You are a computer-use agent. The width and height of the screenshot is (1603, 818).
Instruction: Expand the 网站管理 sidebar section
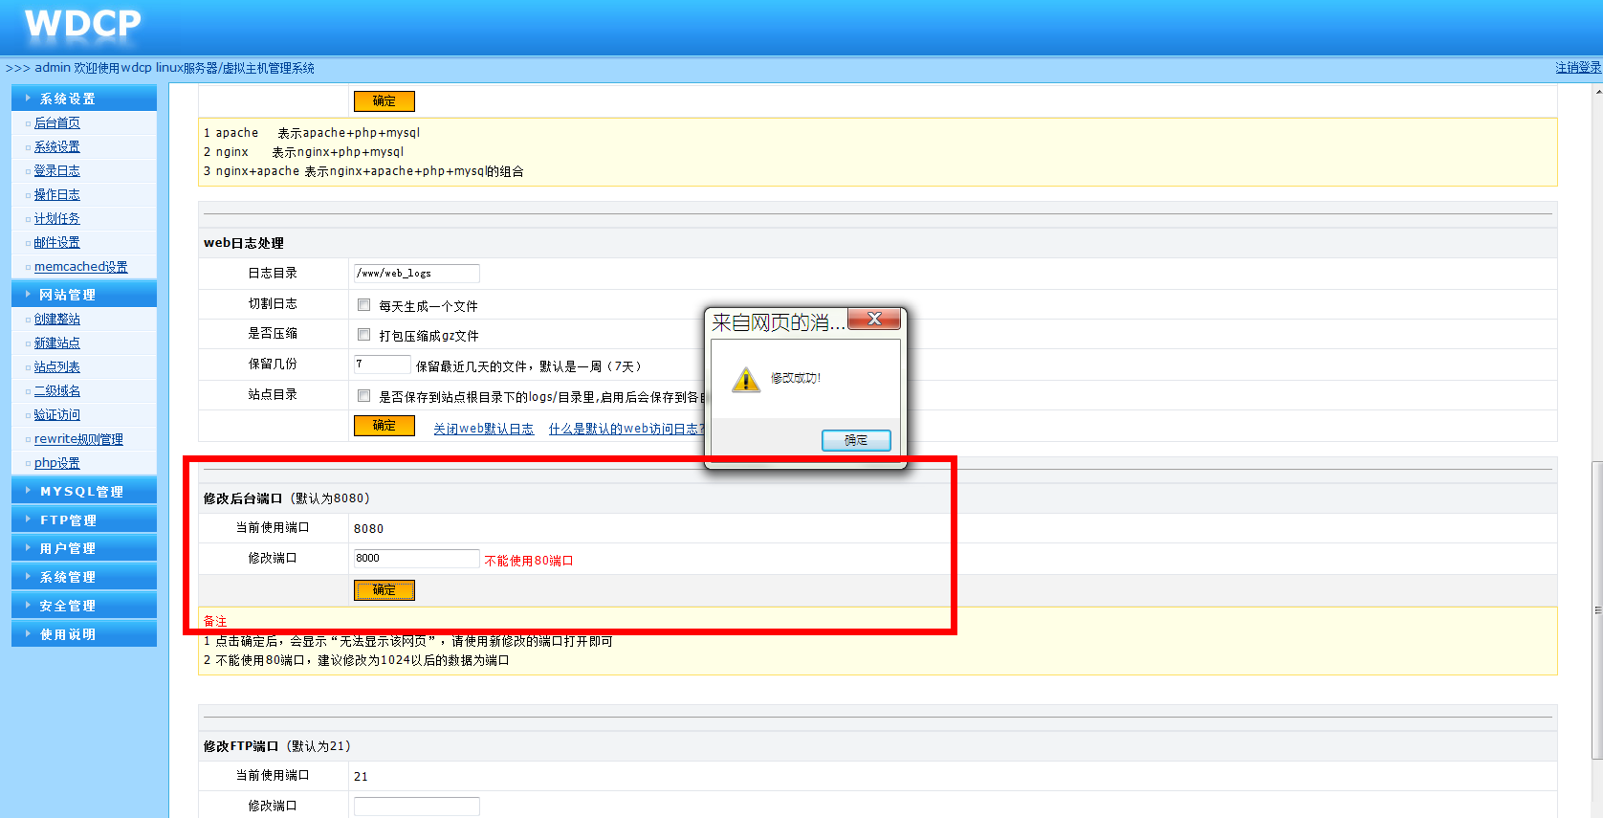84,295
